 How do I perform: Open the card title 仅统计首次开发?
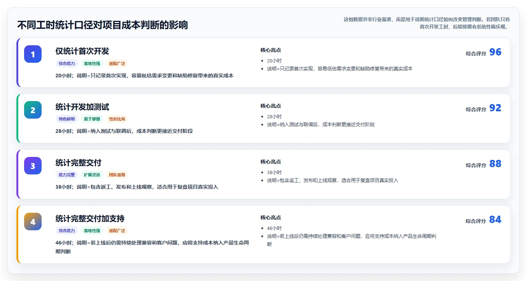(82, 51)
